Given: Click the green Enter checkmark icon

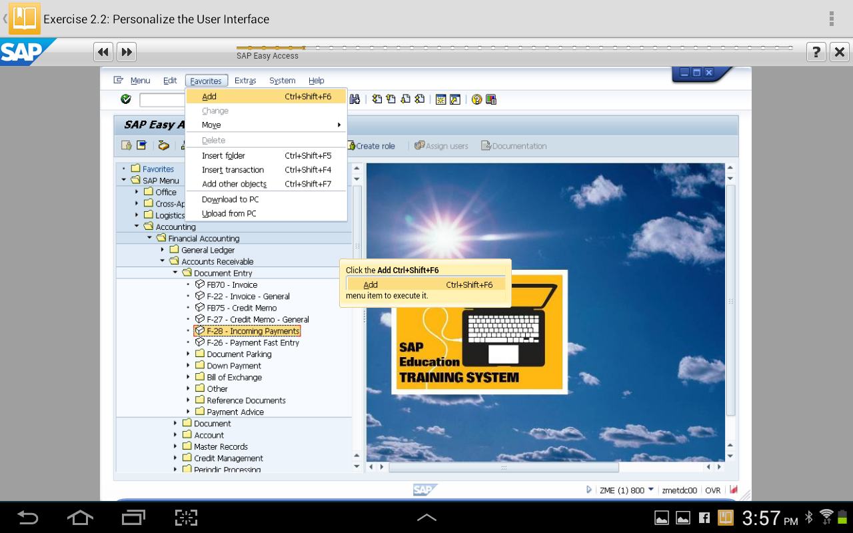Looking at the screenshot, I should coord(126,99).
